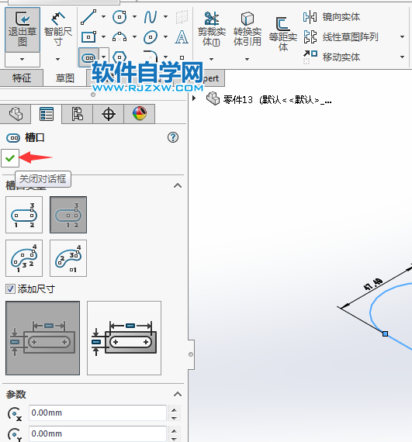The image size is (412, 442).
Task: Open dropdown under Trim Entities
Action: point(212,59)
